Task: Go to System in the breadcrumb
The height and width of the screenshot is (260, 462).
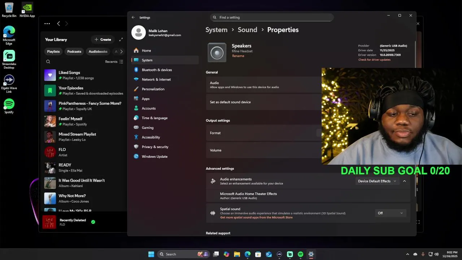Action: point(216,30)
